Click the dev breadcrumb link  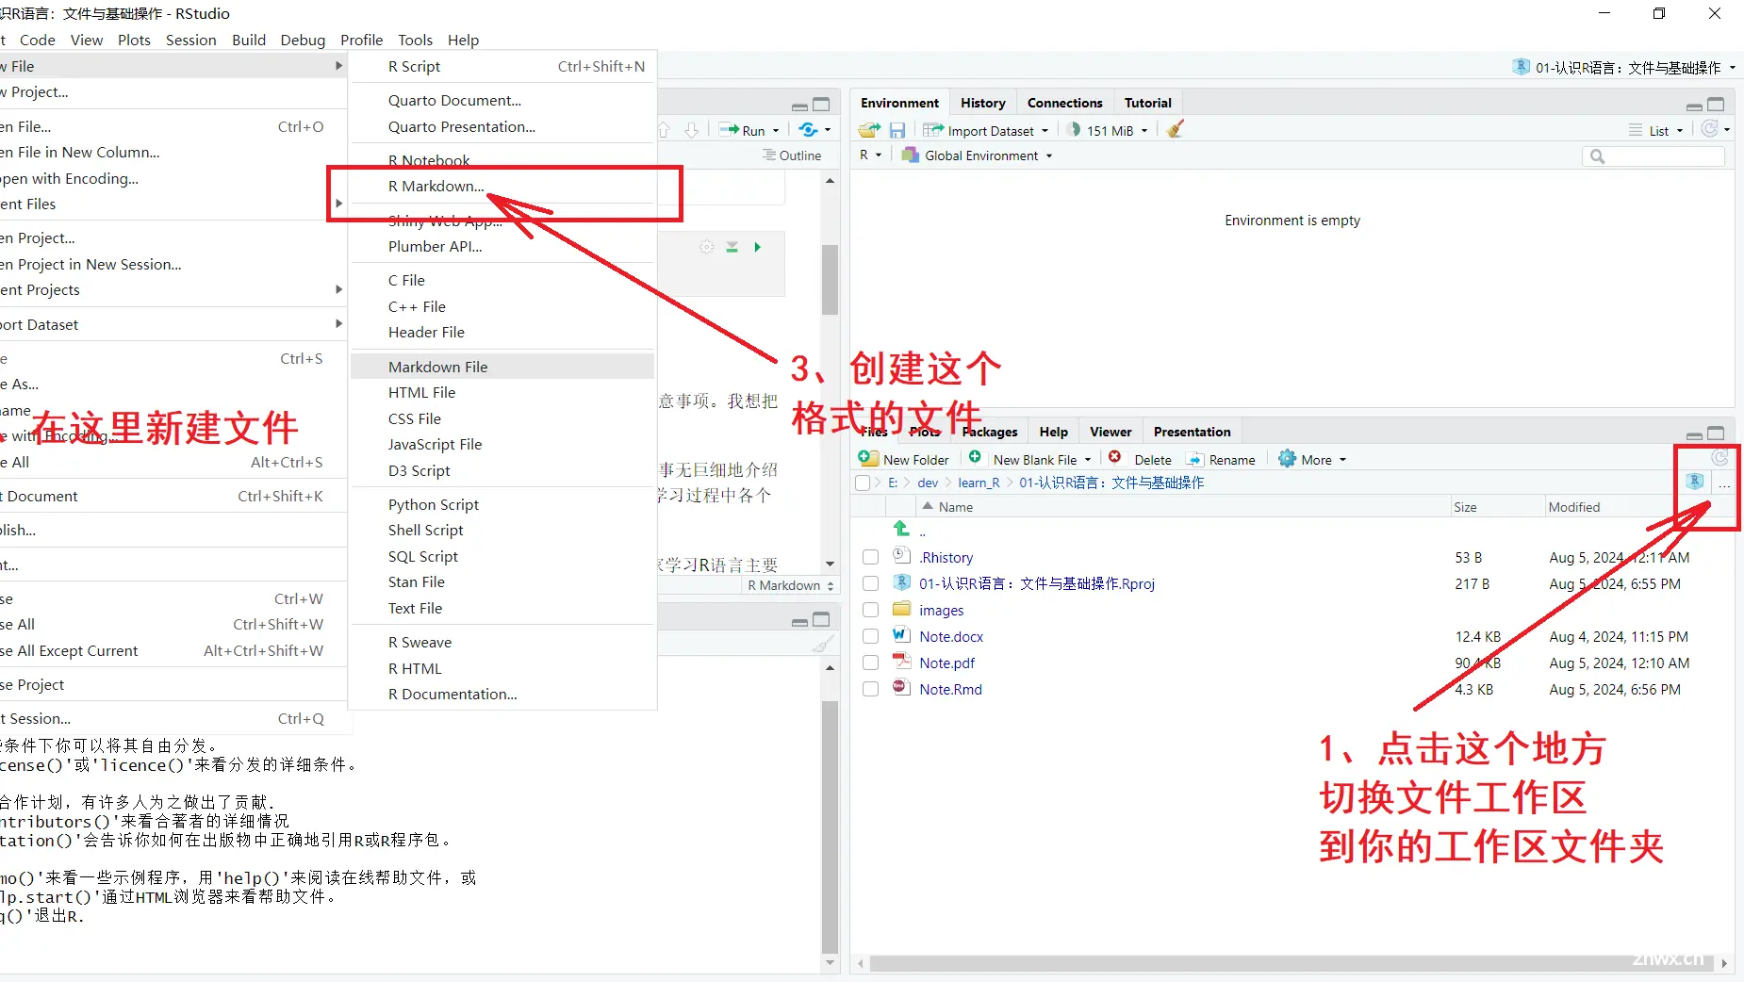point(928,483)
